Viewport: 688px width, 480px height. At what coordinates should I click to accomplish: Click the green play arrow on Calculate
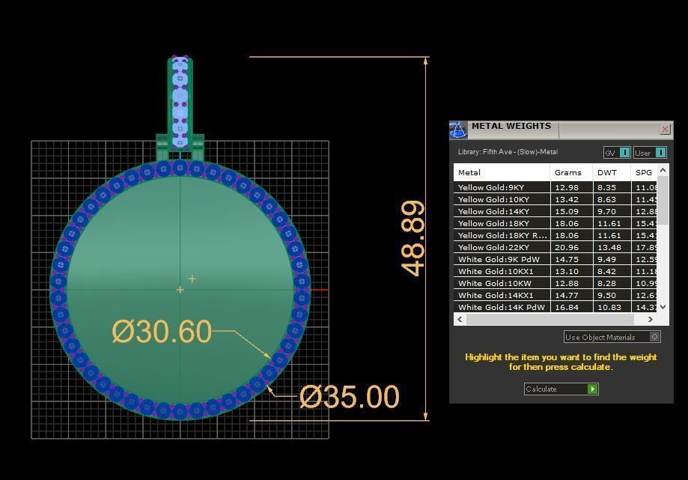pyautogui.click(x=593, y=389)
